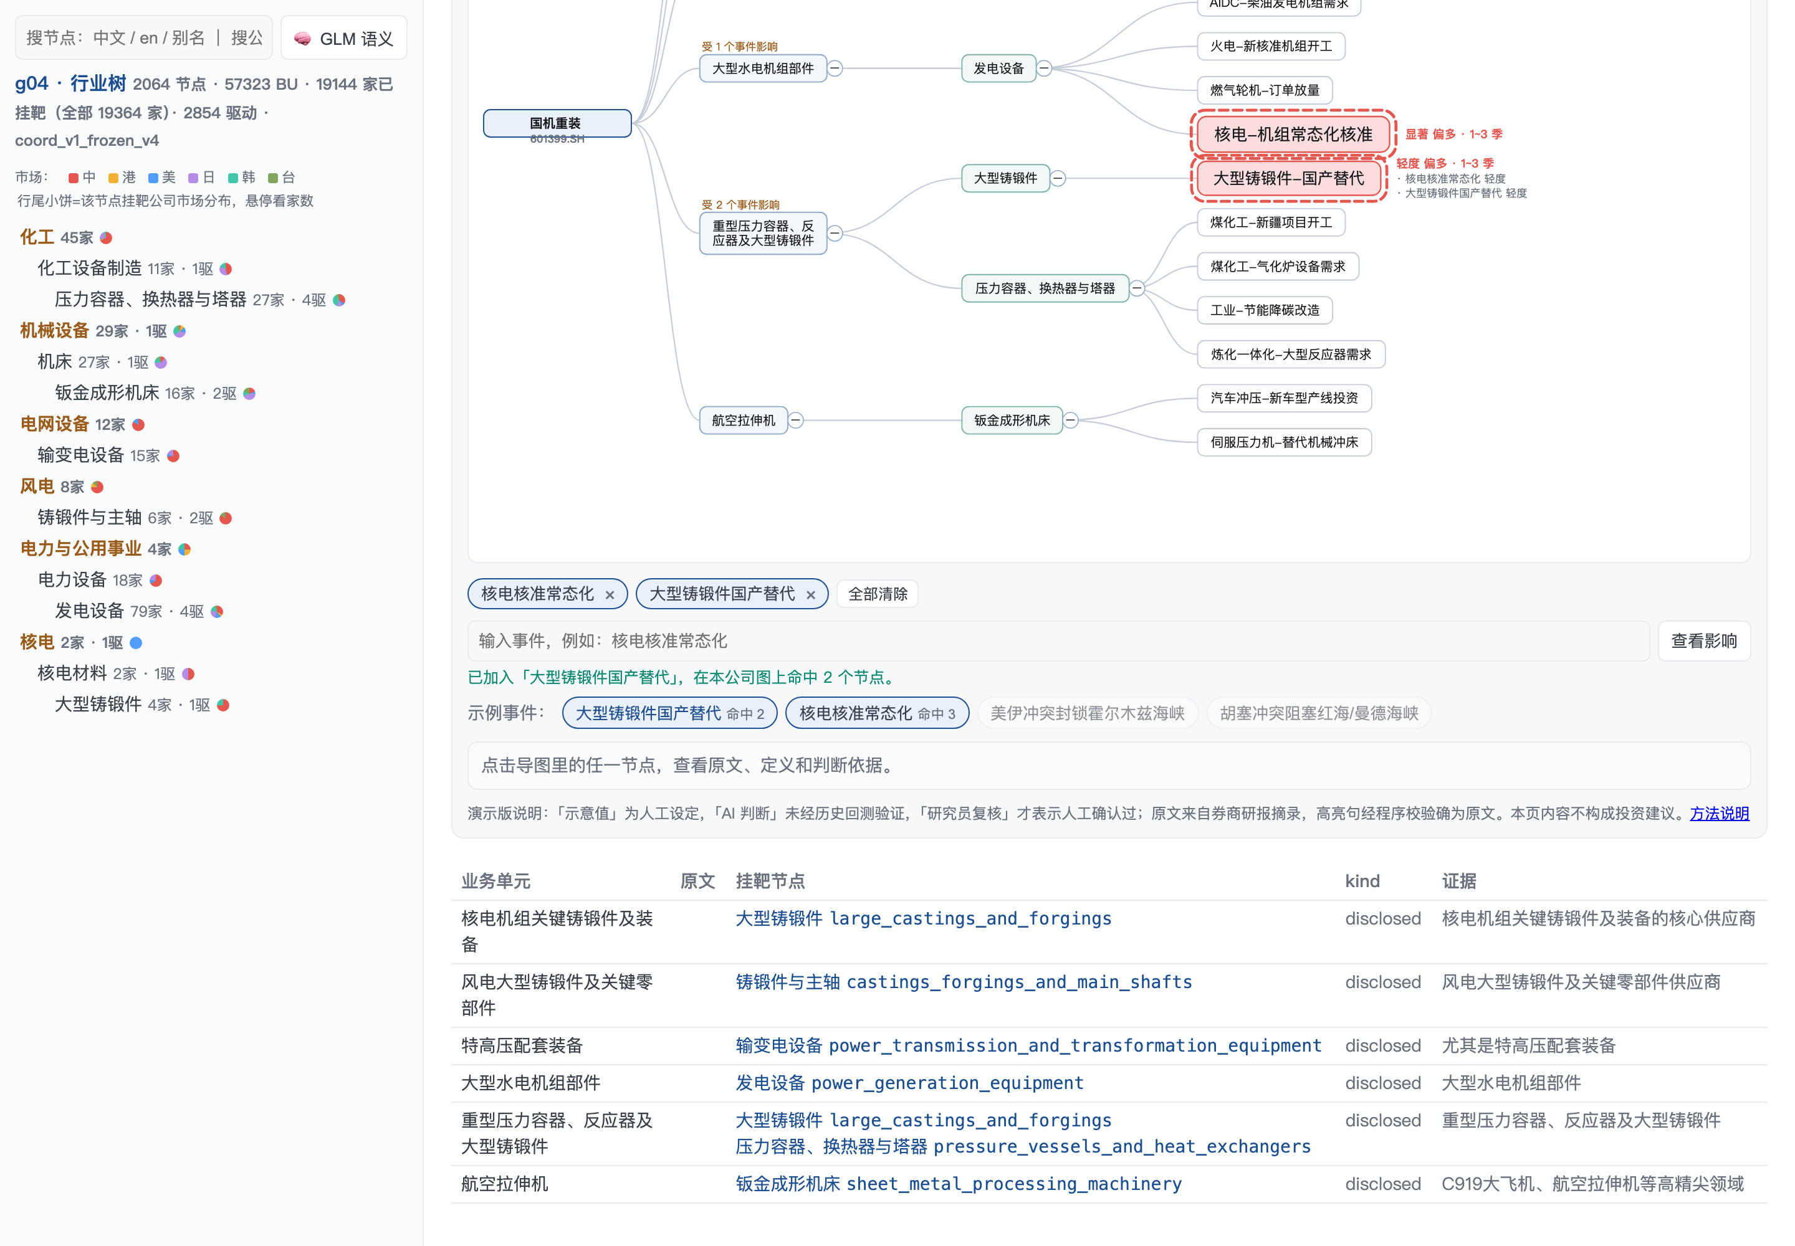The height and width of the screenshot is (1246, 1795).
Task: Click the GLM 语义 brain icon button
Action: point(343,38)
